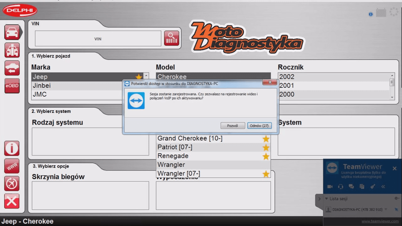Image resolution: width=402 pixels, height=226 pixels.
Task: Click the Rocznik list scroll-down arrow
Action: tap(392, 97)
